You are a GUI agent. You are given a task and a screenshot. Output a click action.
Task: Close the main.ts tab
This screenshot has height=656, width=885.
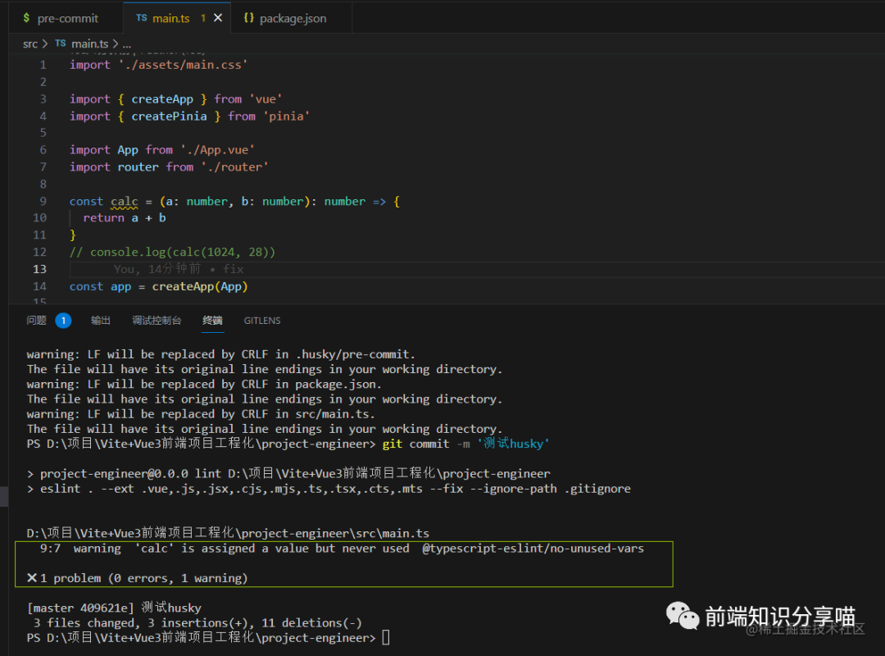(218, 18)
